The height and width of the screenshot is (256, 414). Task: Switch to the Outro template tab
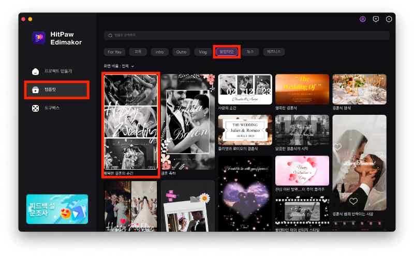(x=181, y=52)
